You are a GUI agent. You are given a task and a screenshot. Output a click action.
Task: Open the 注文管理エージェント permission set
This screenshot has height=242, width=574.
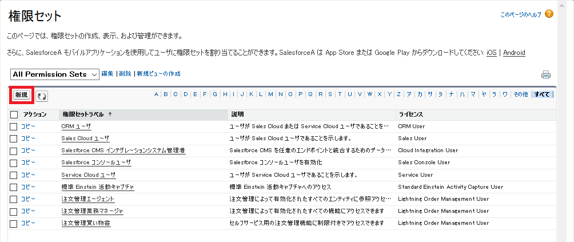pos(88,199)
